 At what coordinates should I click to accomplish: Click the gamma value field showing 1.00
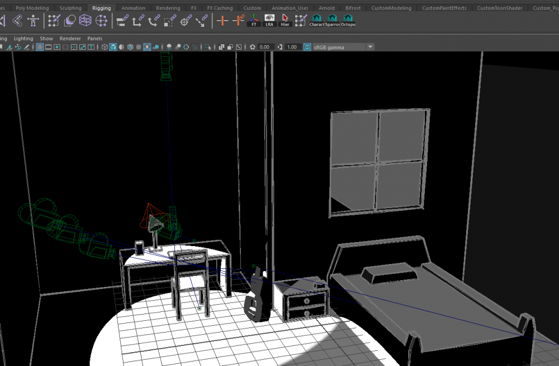pyautogui.click(x=292, y=47)
